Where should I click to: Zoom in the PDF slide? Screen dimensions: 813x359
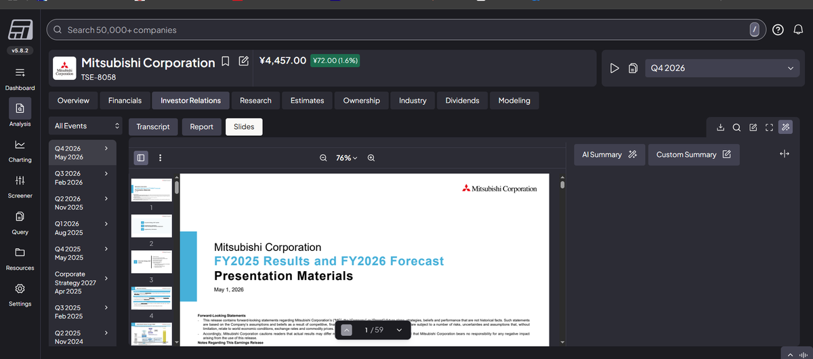click(x=371, y=158)
